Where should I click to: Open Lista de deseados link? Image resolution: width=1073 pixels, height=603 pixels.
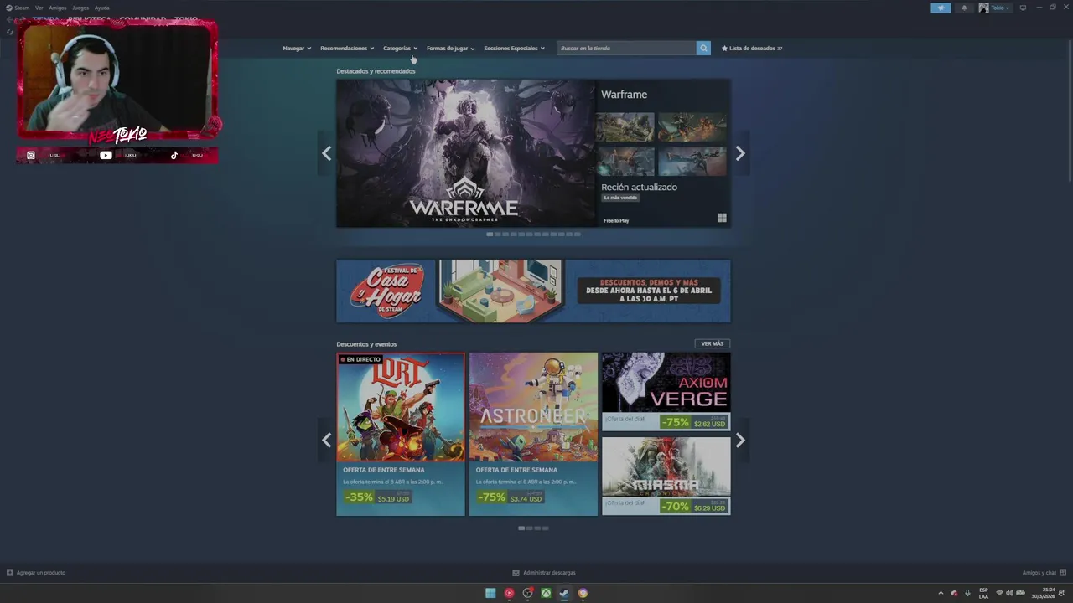click(752, 49)
